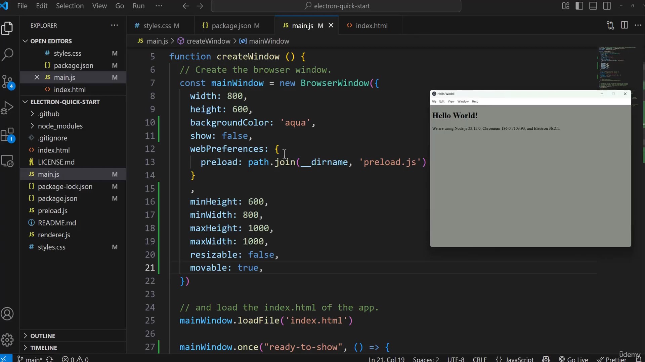Switch to the styles.css tab
This screenshot has width=645, height=362.
[x=160, y=25]
